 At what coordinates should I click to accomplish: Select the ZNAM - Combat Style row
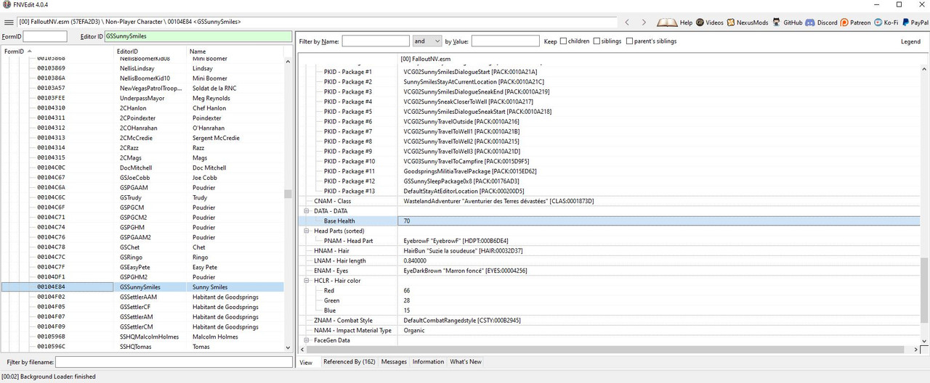[609, 321]
